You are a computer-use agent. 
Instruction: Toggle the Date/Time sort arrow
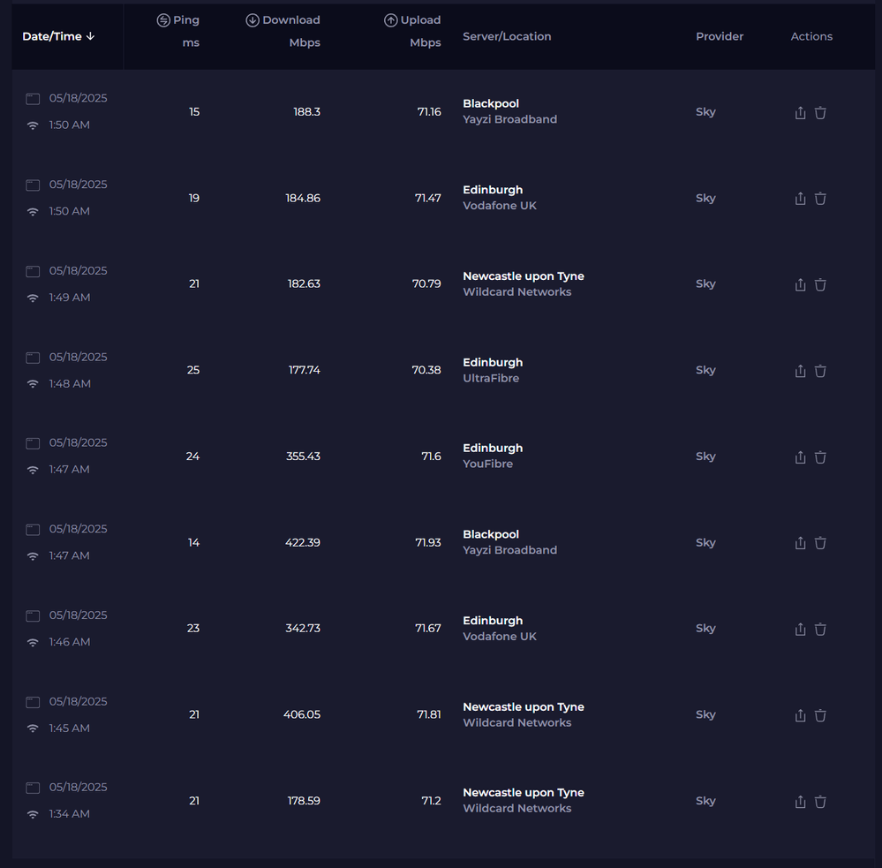(x=91, y=36)
